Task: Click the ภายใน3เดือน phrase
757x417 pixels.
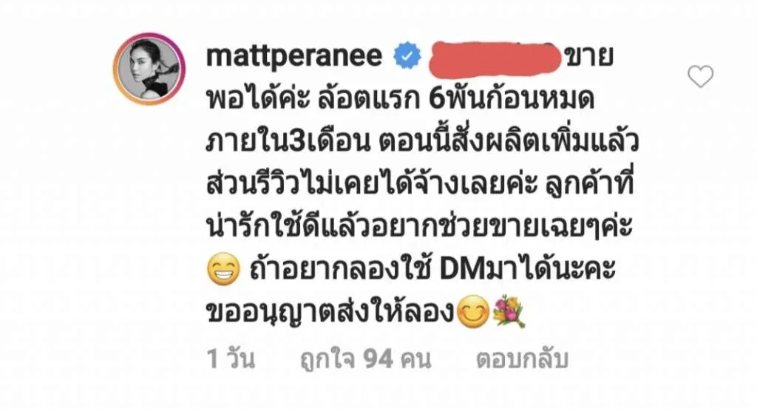Action: pos(288,143)
